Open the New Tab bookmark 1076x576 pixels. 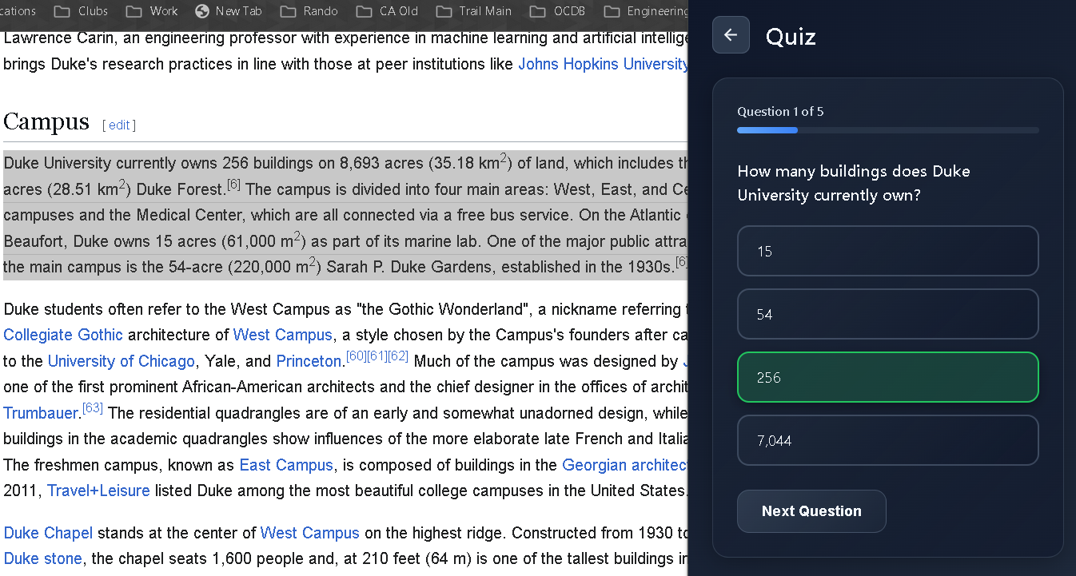point(229,11)
